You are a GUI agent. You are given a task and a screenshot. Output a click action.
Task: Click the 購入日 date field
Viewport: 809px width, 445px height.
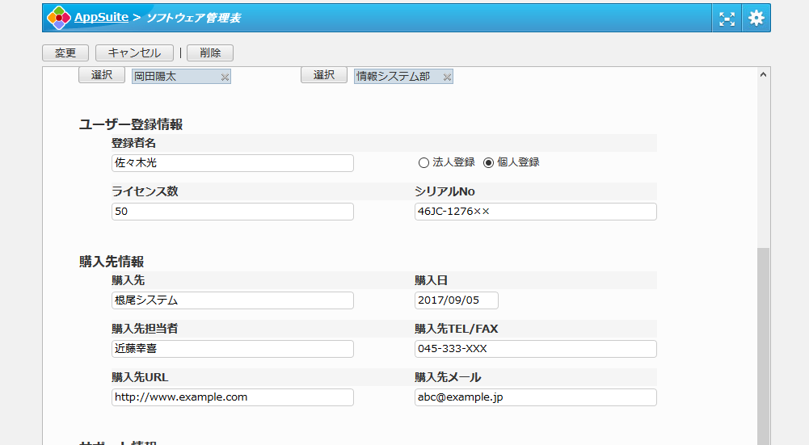point(456,300)
